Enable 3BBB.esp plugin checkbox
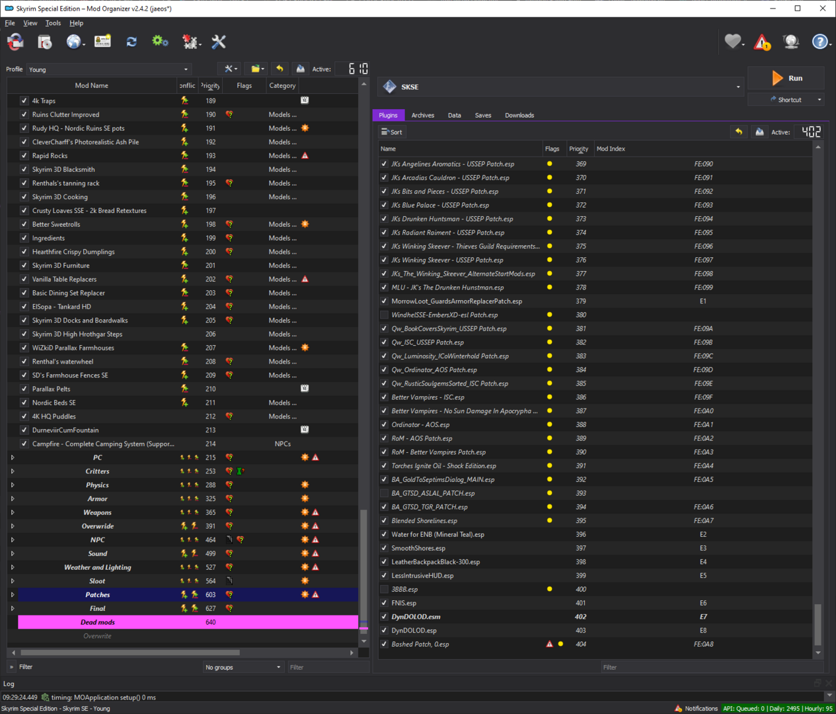 [x=384, y=589]
